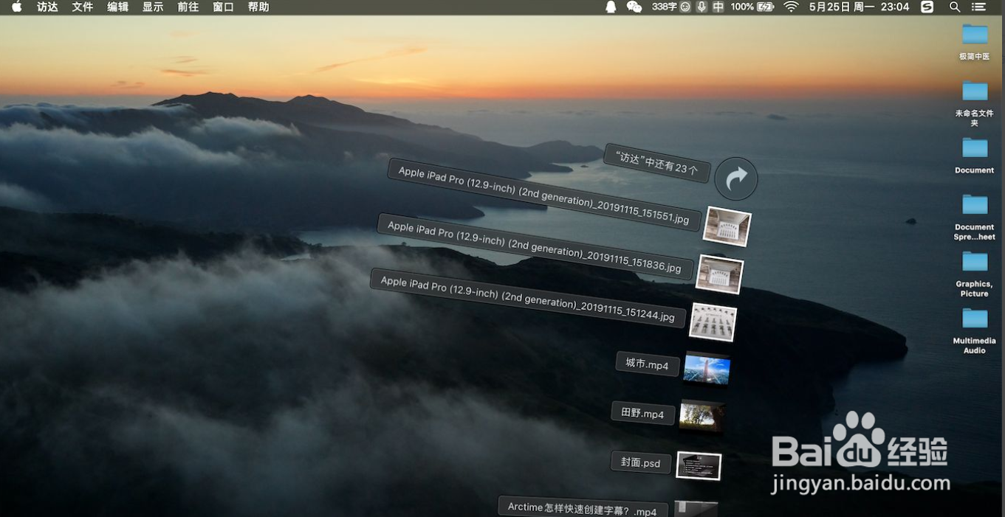Viewport: 1005px width, 517px height.
Task: Click the Arctime怎样快速创建字幕？.mp4 label
Action: click(x=583, y=507)
